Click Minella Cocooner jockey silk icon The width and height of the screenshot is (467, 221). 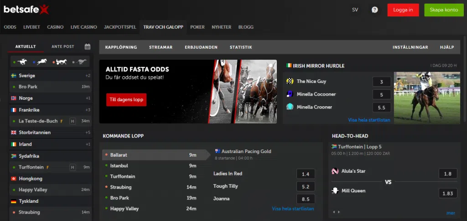click(290, 94)
